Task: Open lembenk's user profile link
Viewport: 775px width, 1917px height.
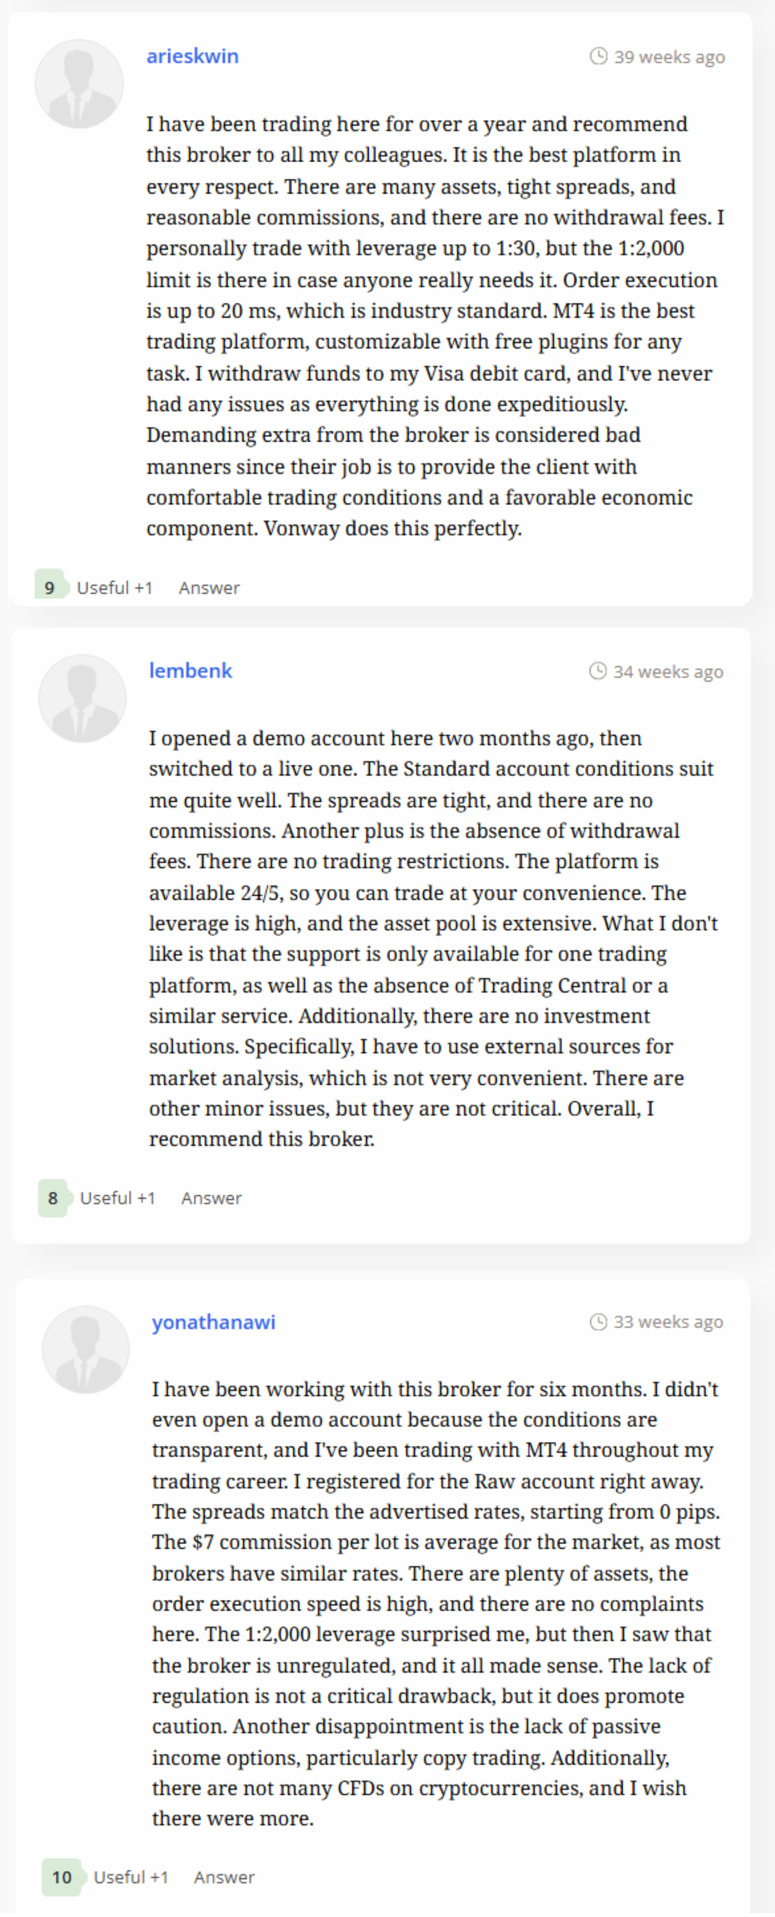Action: [x=190, y=671]
